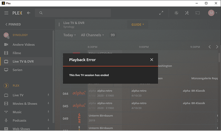Viewport: 221px width, 131px height.
Task: Open BR-Klassik program on channel 045
Action: point(204,105)
